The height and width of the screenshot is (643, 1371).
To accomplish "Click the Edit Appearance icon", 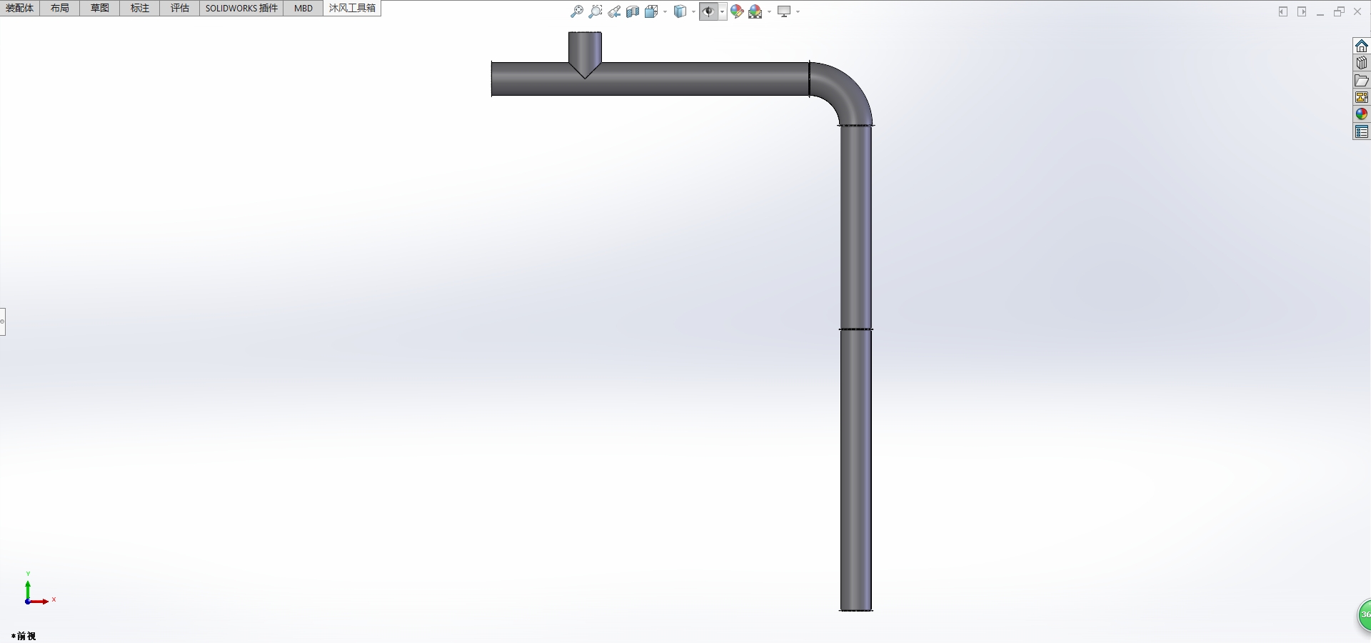I will (x=737, y=11).
